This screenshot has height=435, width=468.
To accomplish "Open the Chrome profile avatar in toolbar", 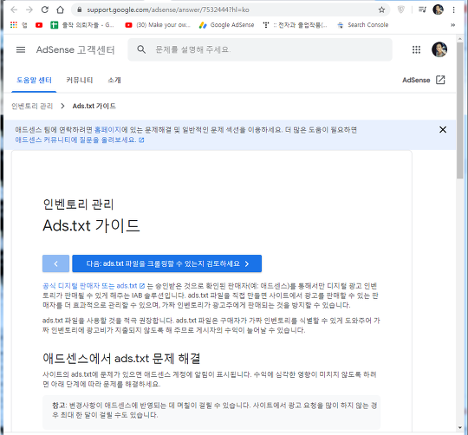I will tap(438, 10).
